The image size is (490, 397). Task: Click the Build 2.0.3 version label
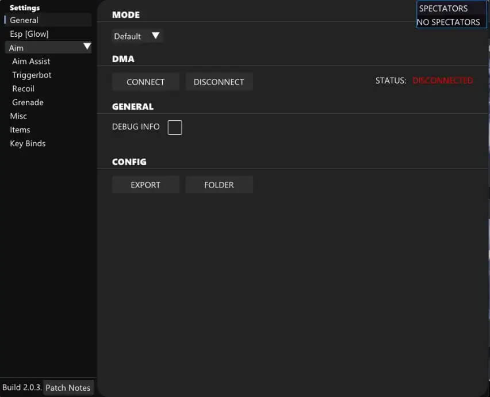click(22, 388)
